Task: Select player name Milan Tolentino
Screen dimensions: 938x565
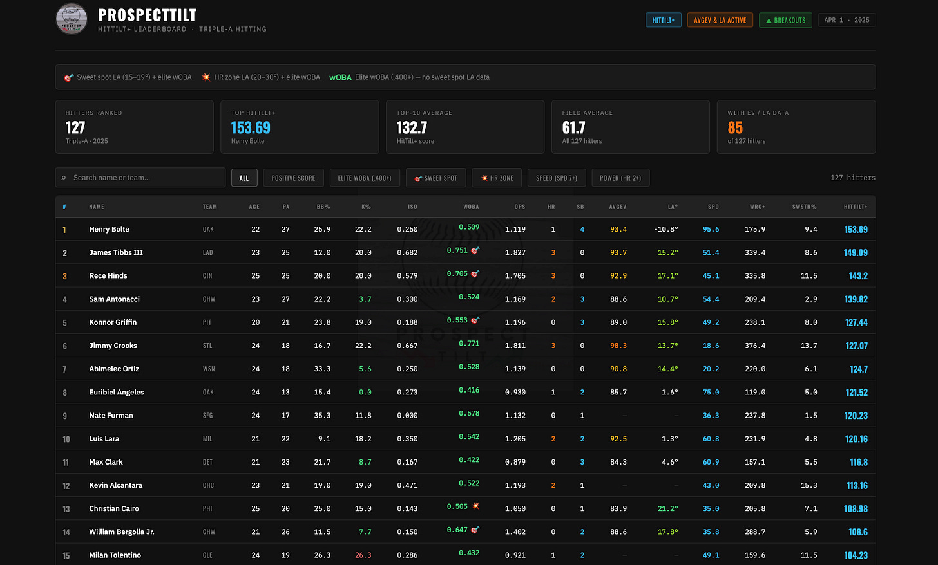Action: coord(115,555)
